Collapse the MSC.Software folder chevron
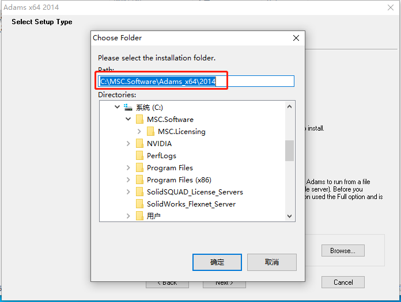401x302 pixels. tap(128, 119)
